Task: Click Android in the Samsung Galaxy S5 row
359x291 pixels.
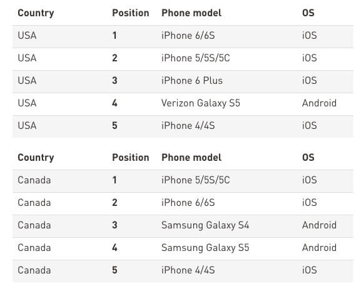Action: (x=320, y=248)
